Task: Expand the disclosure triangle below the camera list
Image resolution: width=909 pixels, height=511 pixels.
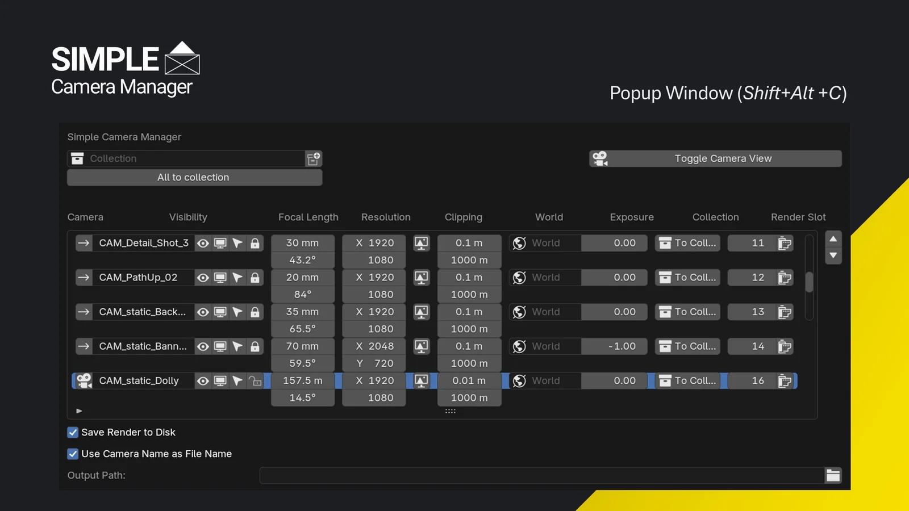Action: [x=79, y=411]
